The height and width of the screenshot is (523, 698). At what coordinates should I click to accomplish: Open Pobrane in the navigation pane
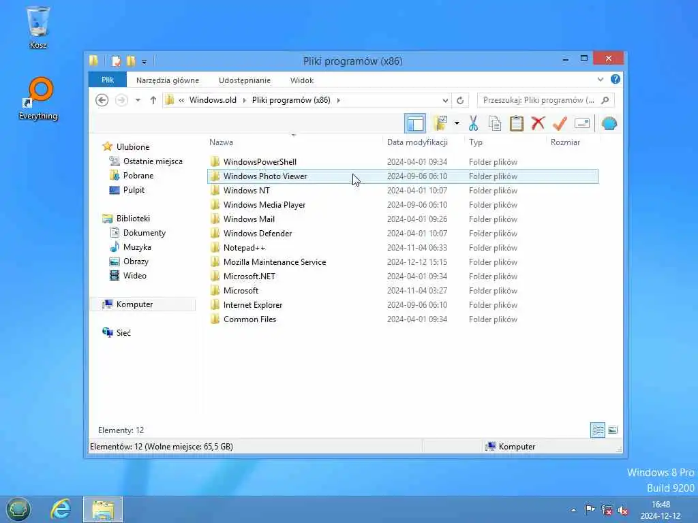point(132,175)
